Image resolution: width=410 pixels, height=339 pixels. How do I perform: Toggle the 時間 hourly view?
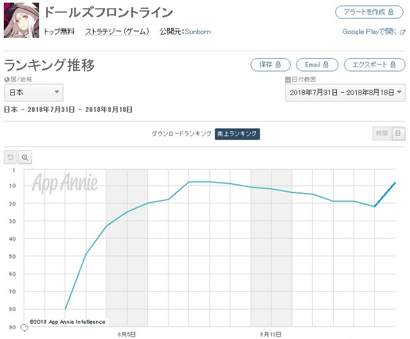pos(382,133)
